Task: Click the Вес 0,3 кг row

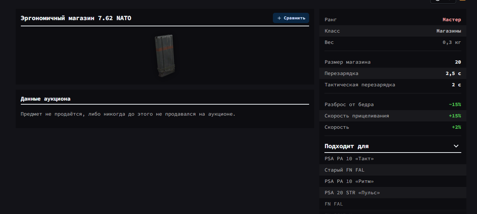Action: click(393, 42)
